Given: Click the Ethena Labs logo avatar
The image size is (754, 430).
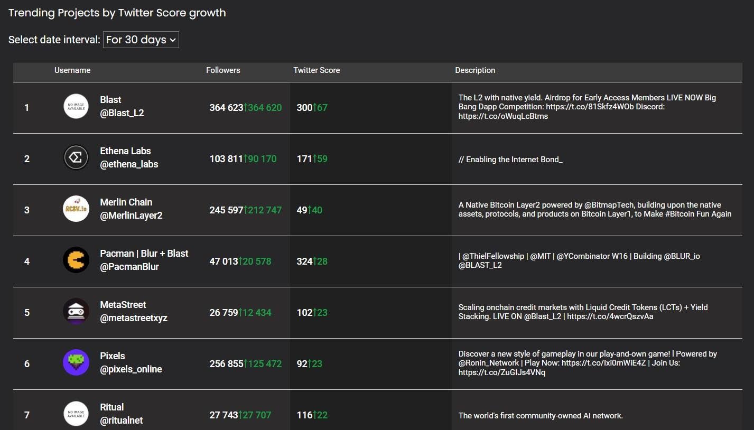Looking at the screenshot, I should (x=76, y=158).
